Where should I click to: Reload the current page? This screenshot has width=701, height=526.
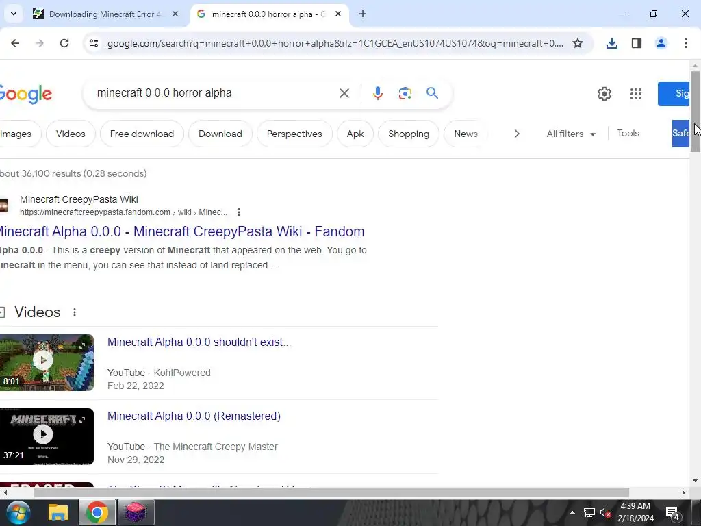coord(64,43)
